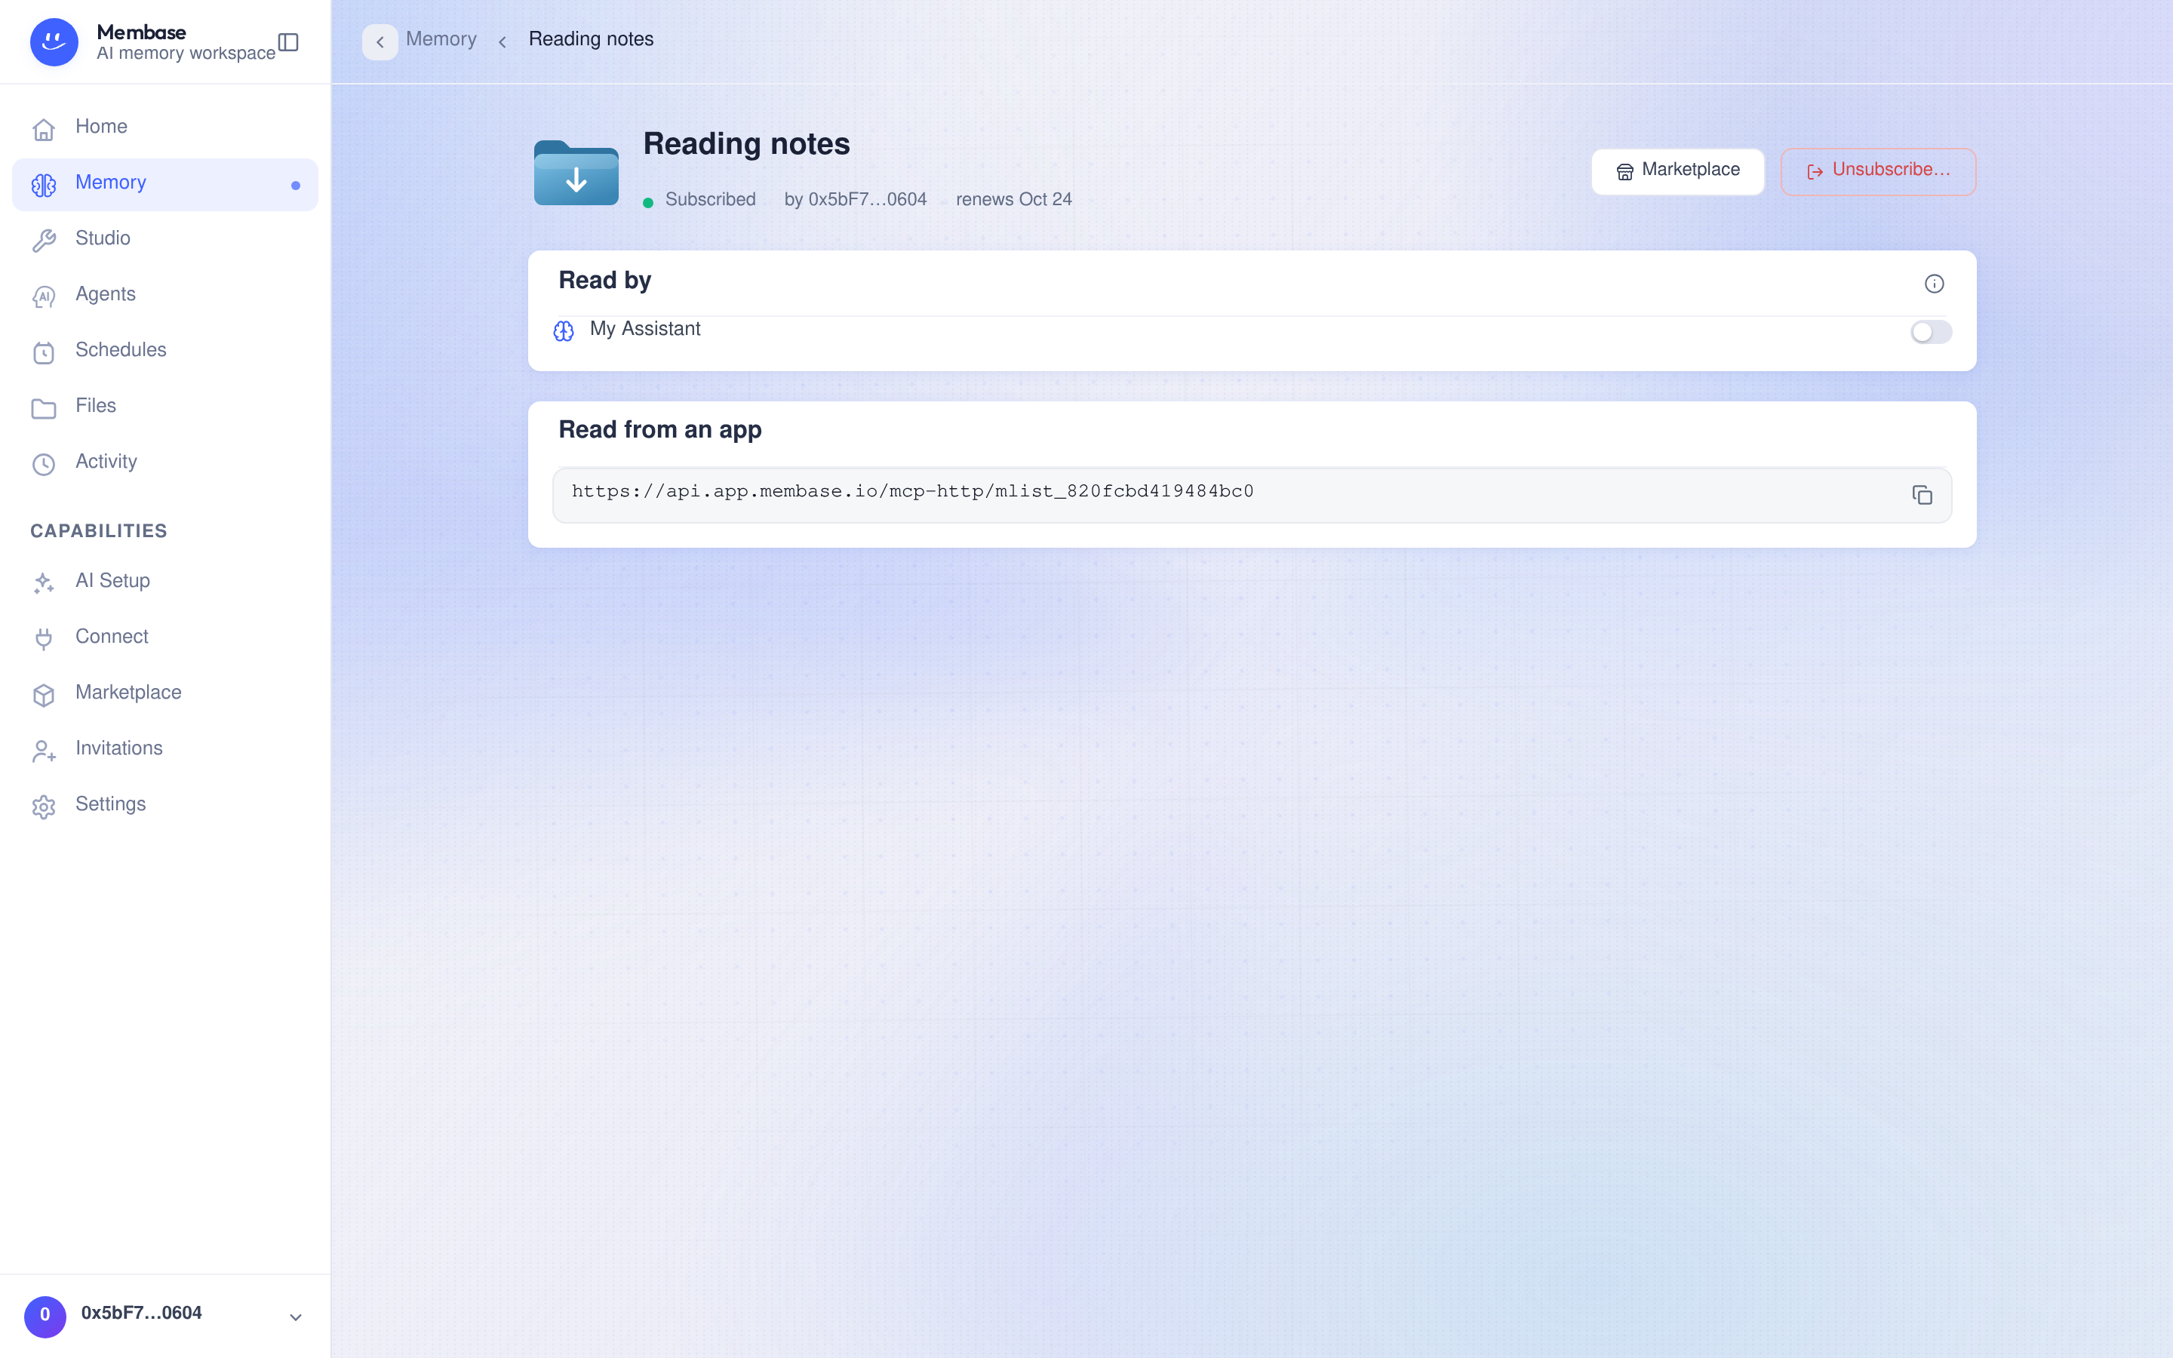Image resolution: width=2173 pixels, height=1358 pixels.
Task: Go back with breadcrumb back arrow
Action: 380,41
